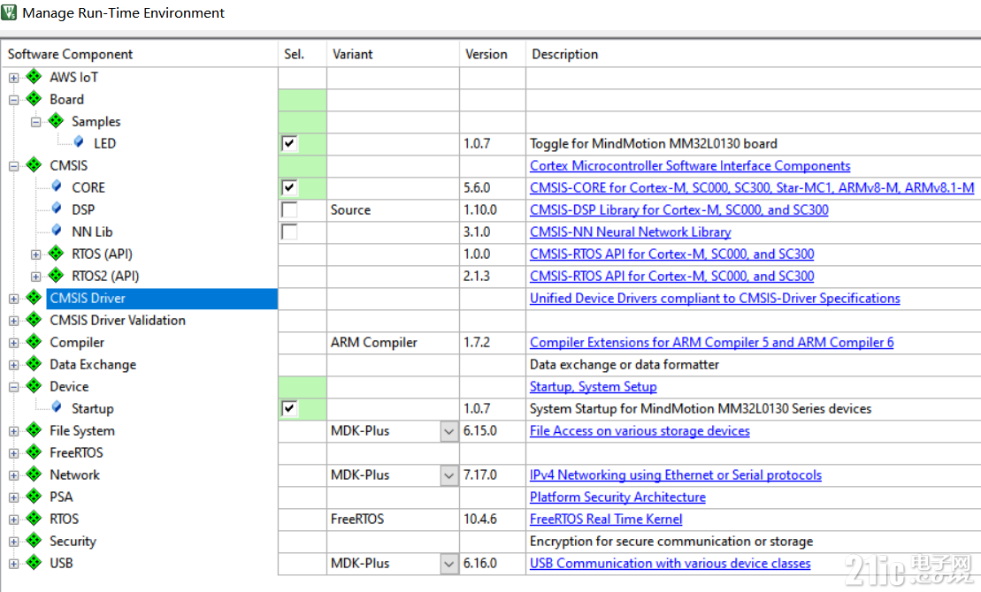This screenshot has height=592, width=981.
Task: Click the diamond icon beside RTOS2 (API)
Action: (x=56, y=275)
